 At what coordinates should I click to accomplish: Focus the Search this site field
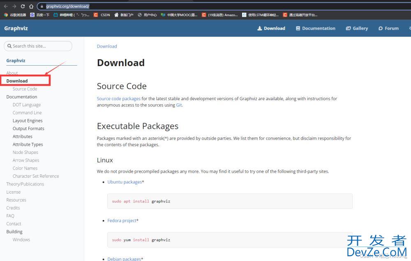click(38, 46)
